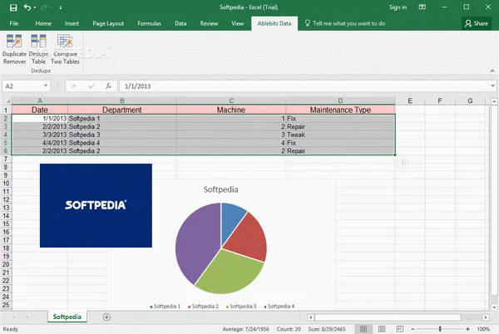Undo the last action
499x334 pixels.
[x=27, y=7]
